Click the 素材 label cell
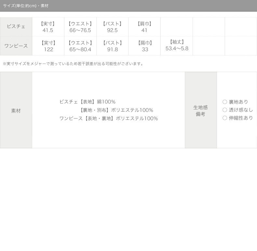The image size is (257, 251). coord(16,110)
